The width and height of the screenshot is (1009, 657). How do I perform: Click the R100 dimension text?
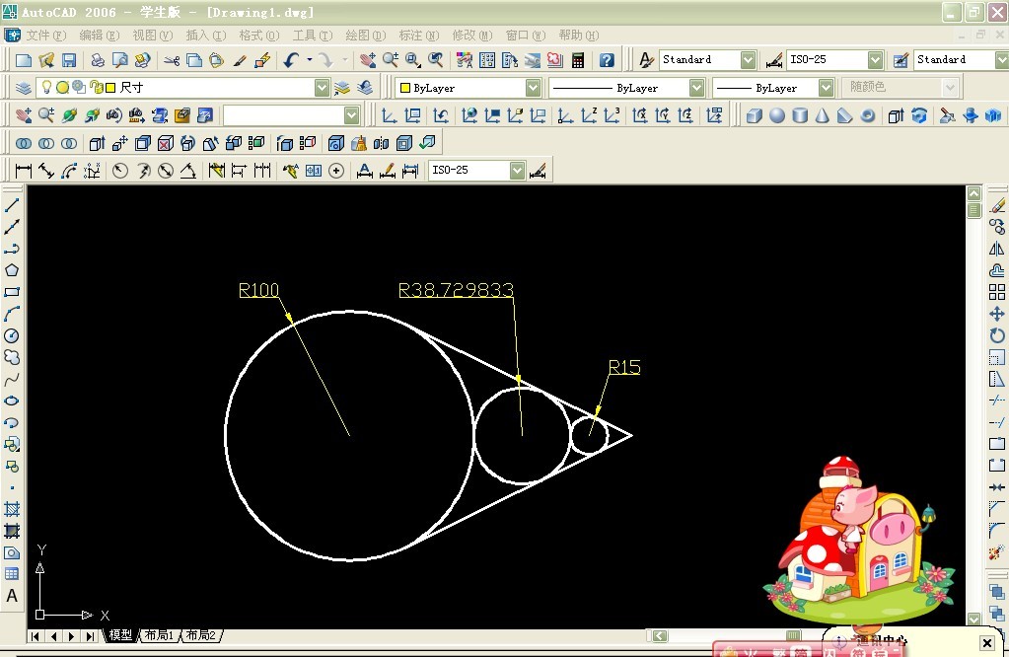coord(258,290)
